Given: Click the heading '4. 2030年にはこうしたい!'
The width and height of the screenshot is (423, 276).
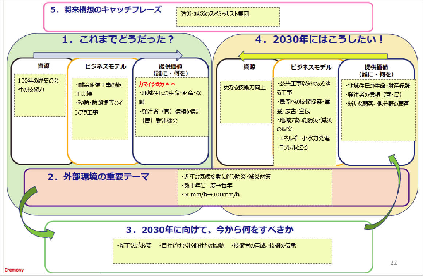Looking at the screenshot, I should click(x=319, y=39).
